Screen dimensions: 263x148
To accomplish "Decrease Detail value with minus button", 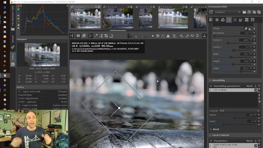I will pos(255,121).
